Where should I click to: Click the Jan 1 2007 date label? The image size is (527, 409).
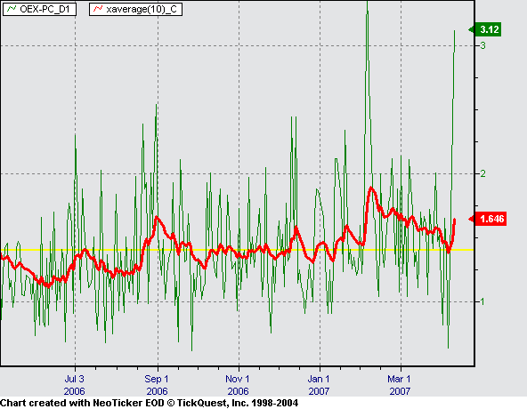click(319, 385)
